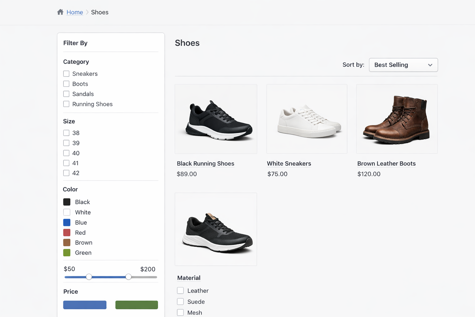Enable the Sandals filter

coord(66,94)
